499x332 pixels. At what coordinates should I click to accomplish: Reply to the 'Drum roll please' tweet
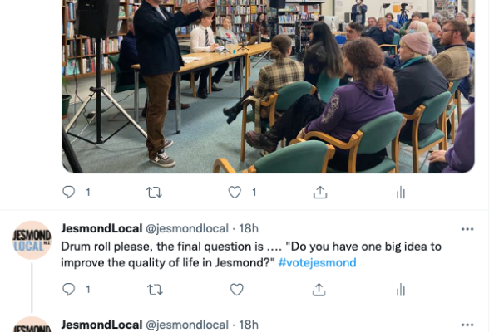69,290
